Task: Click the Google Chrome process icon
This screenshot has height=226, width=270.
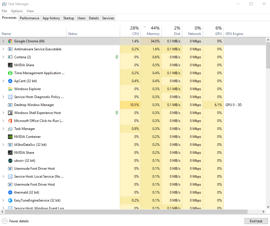Action: (x=10, y=41)
